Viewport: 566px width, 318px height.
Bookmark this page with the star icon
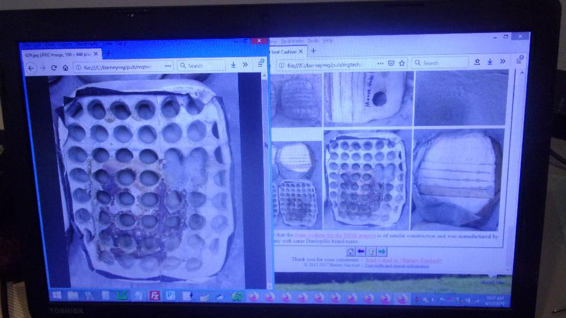tap(402, 63)
